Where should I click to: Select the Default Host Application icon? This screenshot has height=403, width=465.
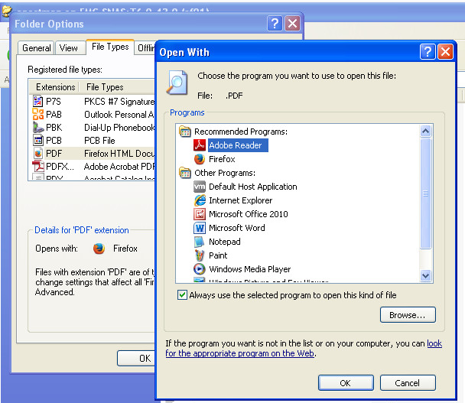pos(200,187)
